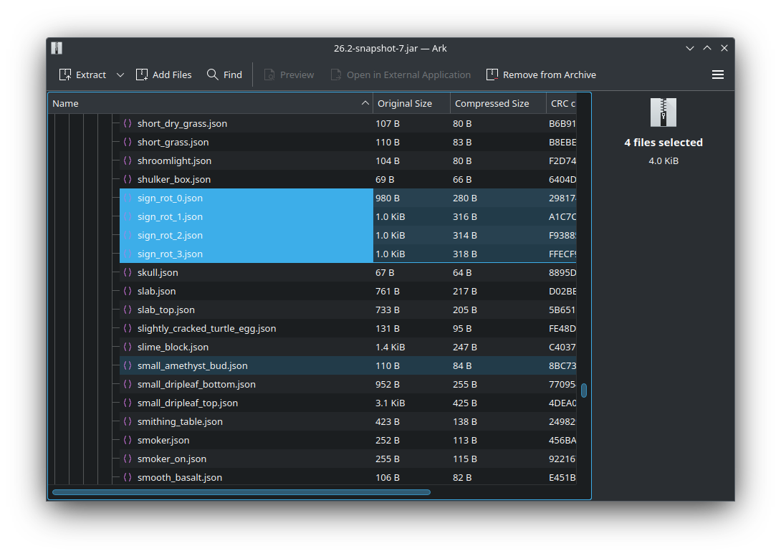Sort by Original Size column
The width and height of the screenshot is (781, 556).
pos(411,103)
